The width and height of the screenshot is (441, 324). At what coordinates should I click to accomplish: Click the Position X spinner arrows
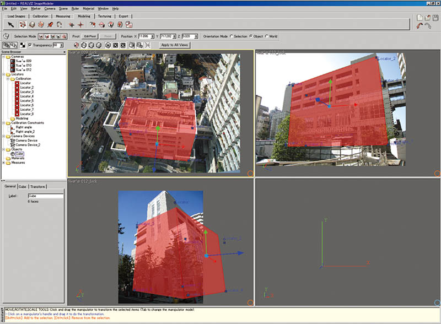pyautogui.click(x=153, y=36)
